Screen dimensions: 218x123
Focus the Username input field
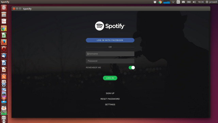(110, 54)
